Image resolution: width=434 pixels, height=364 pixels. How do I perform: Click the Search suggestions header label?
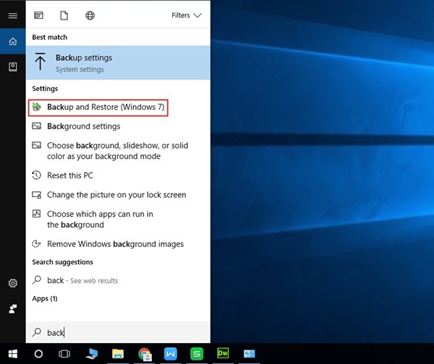[62, 262]
